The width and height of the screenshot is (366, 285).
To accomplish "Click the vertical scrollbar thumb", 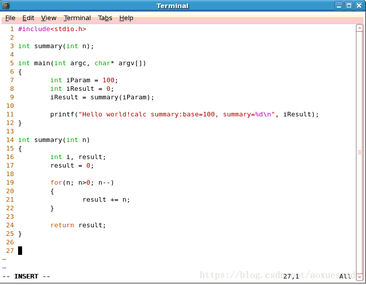I will 359,153.
